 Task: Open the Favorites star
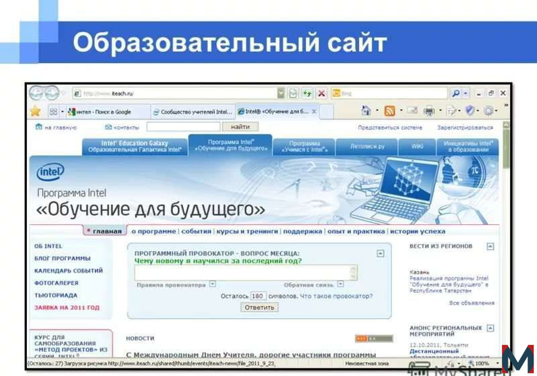(36, 111)
